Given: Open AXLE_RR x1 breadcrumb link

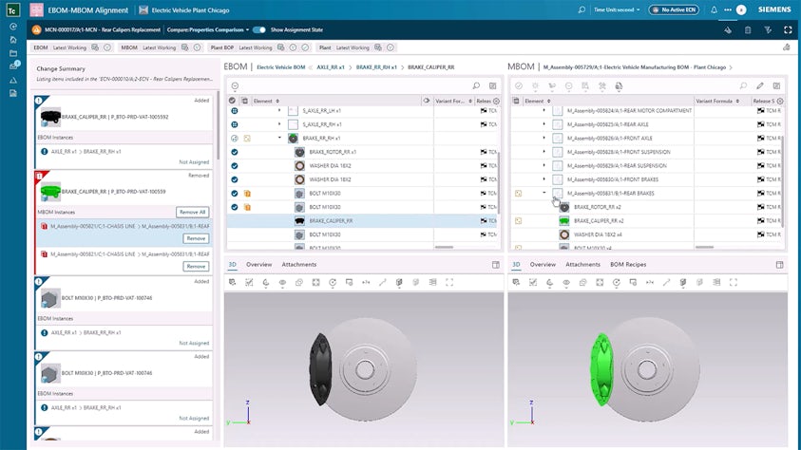Looking at the screenshot, I should [331, 66].
